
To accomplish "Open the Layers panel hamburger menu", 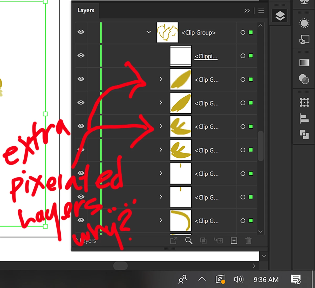I will 261,11.
